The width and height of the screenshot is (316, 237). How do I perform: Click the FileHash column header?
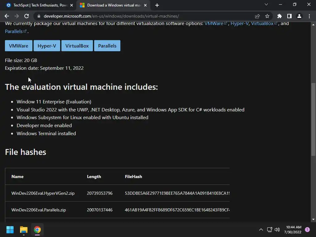coord(133,177)
